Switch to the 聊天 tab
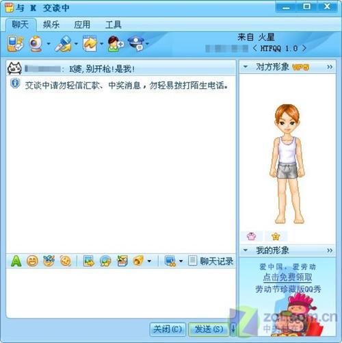Image resolution: width=342 pixels, height=343 pixels. 21,25
